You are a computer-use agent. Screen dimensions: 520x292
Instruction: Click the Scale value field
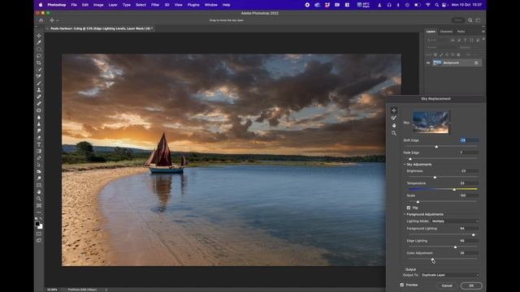(470, 195)
